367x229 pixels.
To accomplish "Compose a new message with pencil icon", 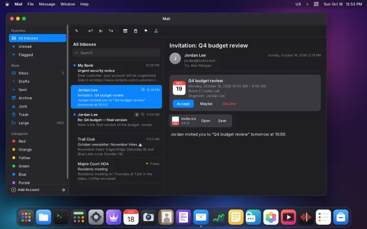I will tap(76, 31).
